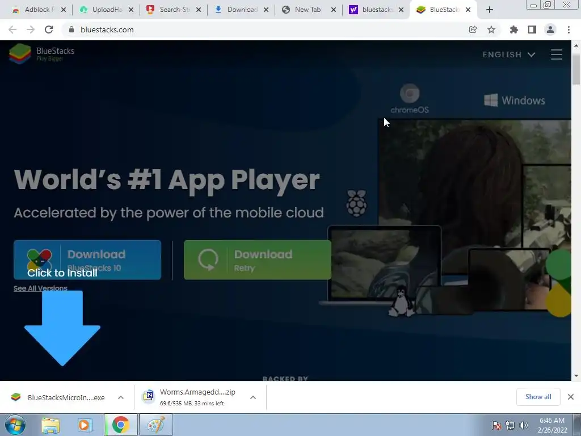Viewport: 581px width, 436px height.
Task: Close the downloads bar
Action: coord(571,397)
